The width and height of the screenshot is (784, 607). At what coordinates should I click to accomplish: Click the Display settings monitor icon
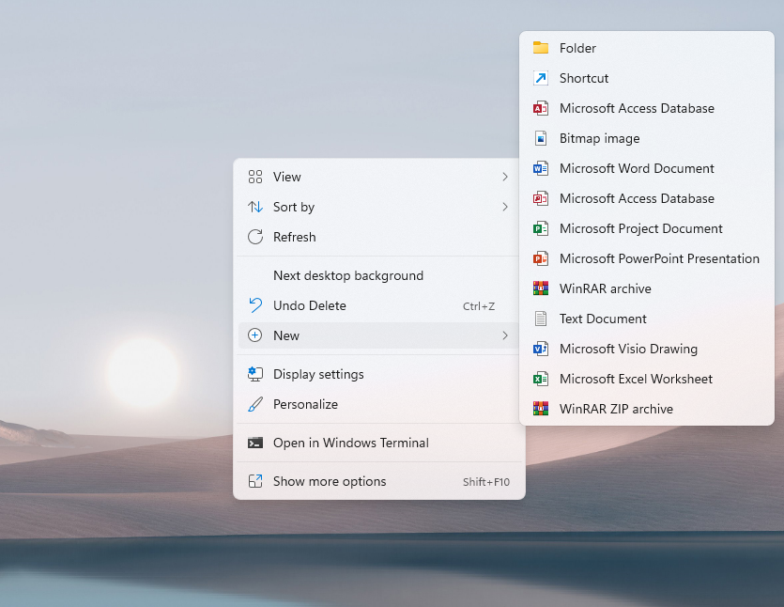(x=255, y=374)
